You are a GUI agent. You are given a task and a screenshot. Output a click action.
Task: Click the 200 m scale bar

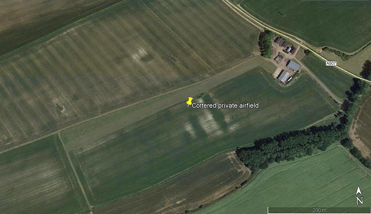coord(319,210)
